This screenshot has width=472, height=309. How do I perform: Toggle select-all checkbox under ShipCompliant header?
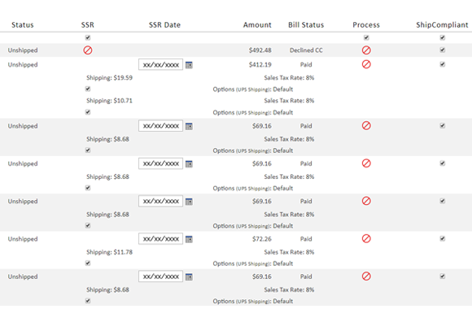[x=442, y=37]
